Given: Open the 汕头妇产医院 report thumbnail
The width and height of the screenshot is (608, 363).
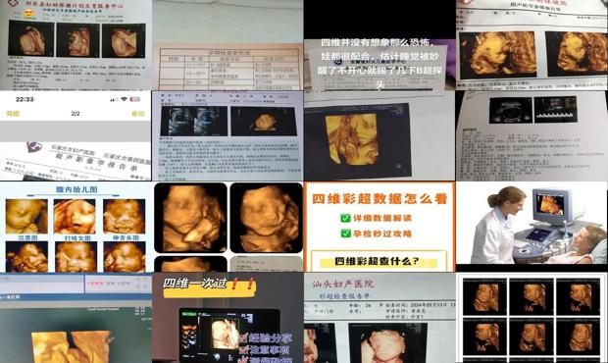Looking at the screenshot, I should click(x=380, y=318).
